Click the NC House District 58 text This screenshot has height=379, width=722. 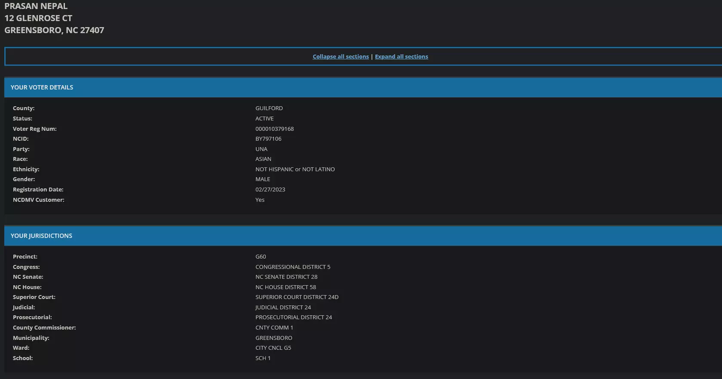tap(286, 287)
